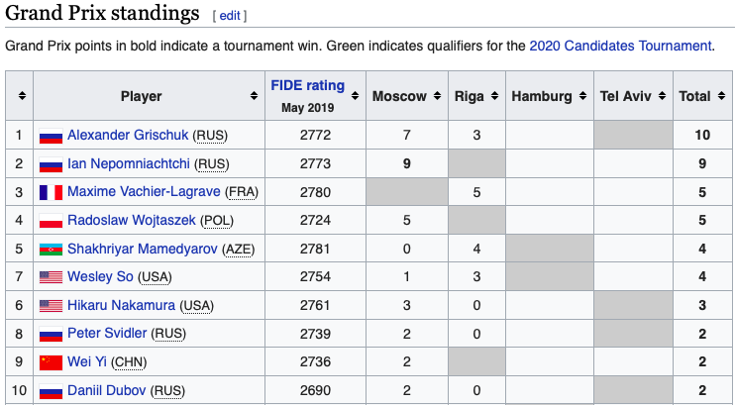Click the US flag beside Wesley So
735x405 pixels.
pyautogui.click(x=50, y=277)
